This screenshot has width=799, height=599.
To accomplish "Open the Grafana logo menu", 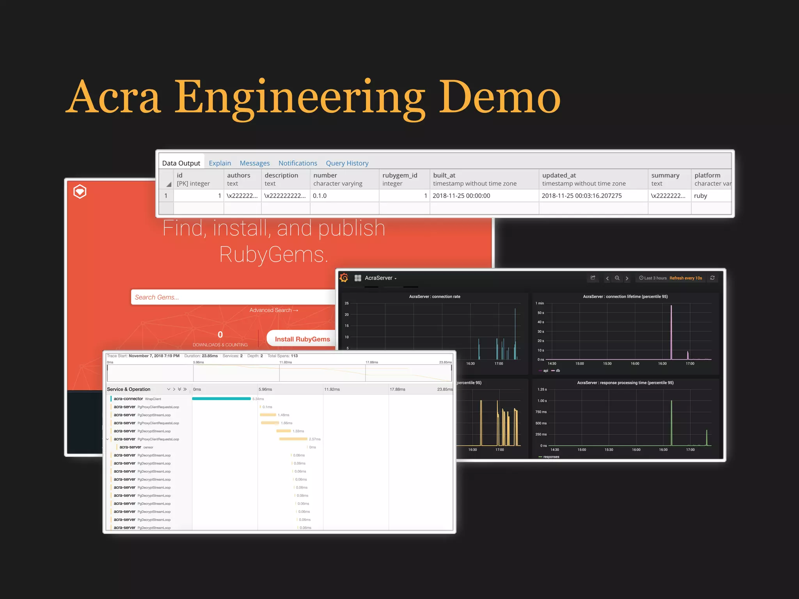I will [344, 278].
